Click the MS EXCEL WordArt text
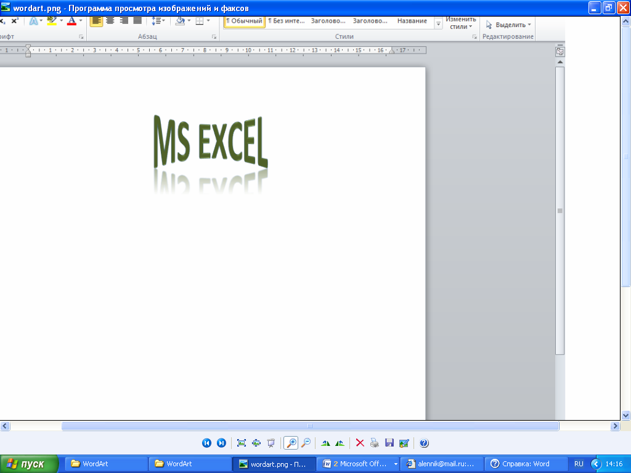This screenshot has width=631, height=473. (211, 142)
